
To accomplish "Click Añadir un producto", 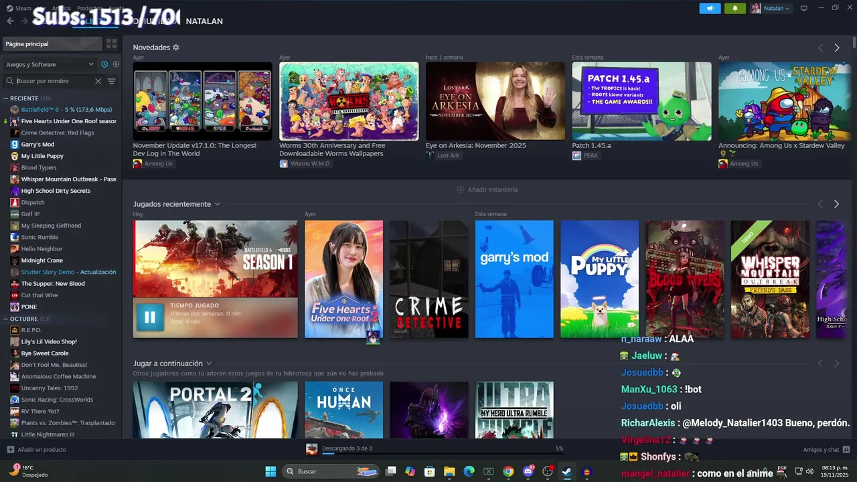I will pyautogui.click(x=37, y=450).
